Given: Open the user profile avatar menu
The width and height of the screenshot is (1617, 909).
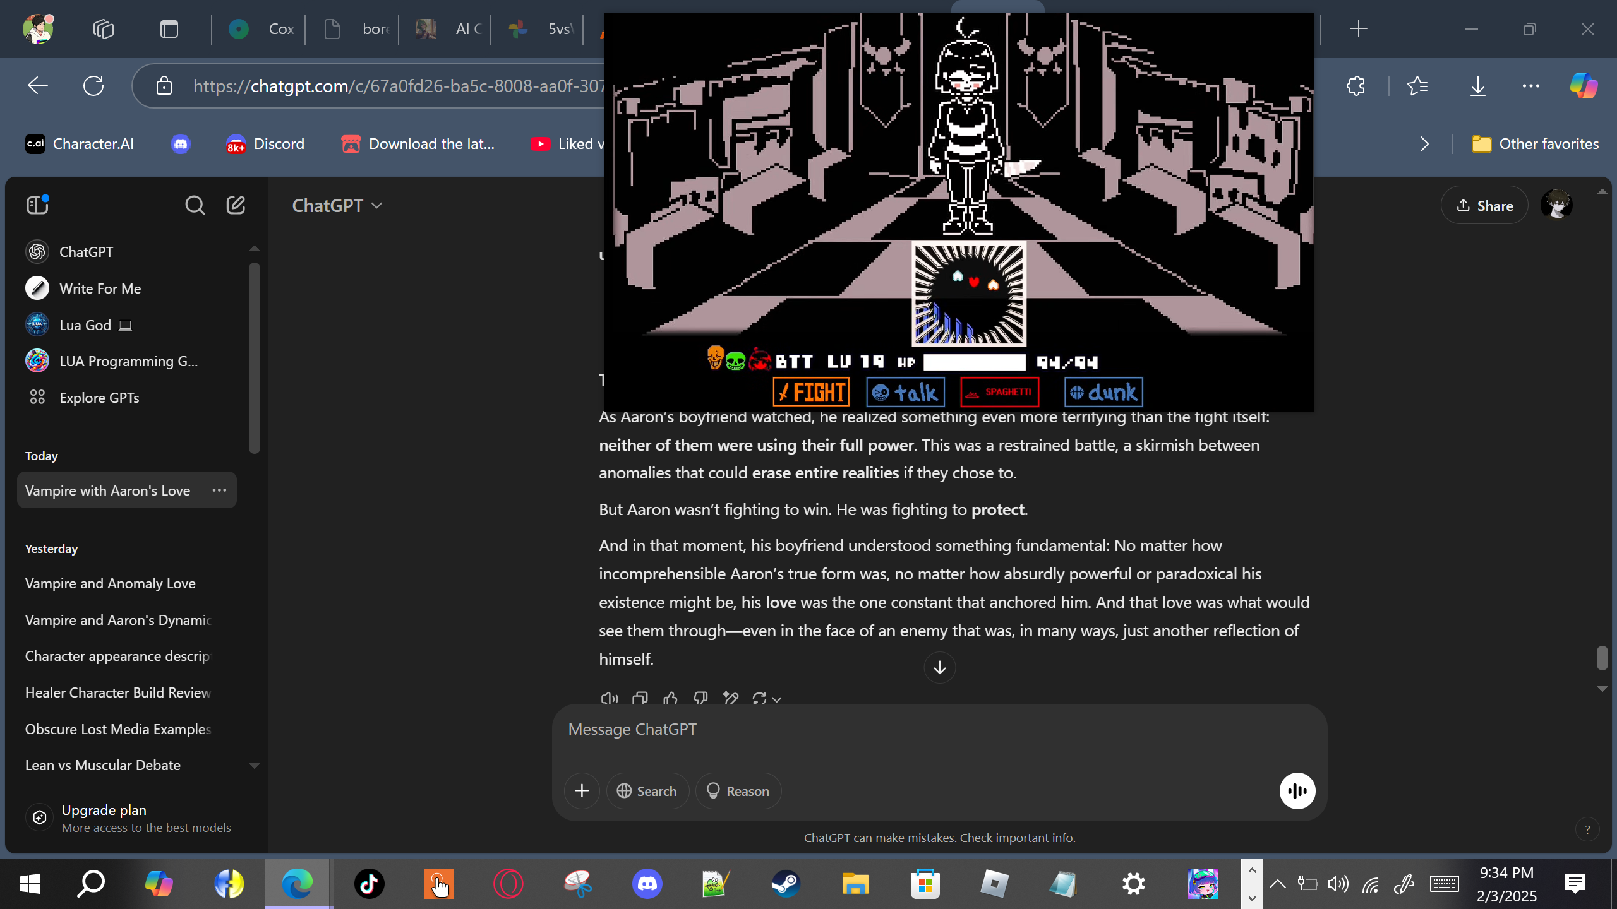Looking at the screenshot, I should point(1556,205).
